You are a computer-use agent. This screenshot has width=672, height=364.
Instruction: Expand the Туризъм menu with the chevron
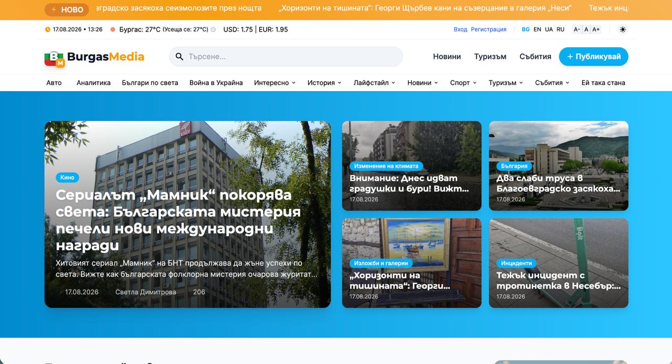(506, 83)
